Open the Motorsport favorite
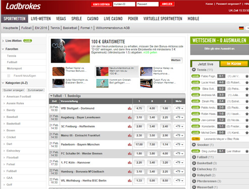The height and width of the screenshot is (189, 249). click(14, 68)
